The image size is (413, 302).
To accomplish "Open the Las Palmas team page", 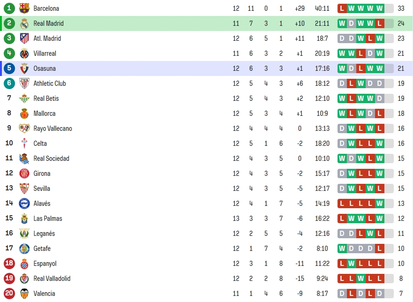I will [48, 219].
